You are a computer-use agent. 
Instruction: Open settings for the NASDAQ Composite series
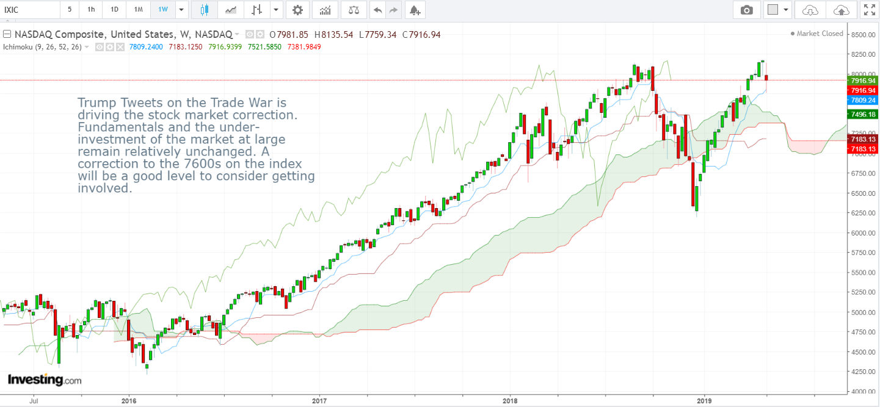point(260,35)
